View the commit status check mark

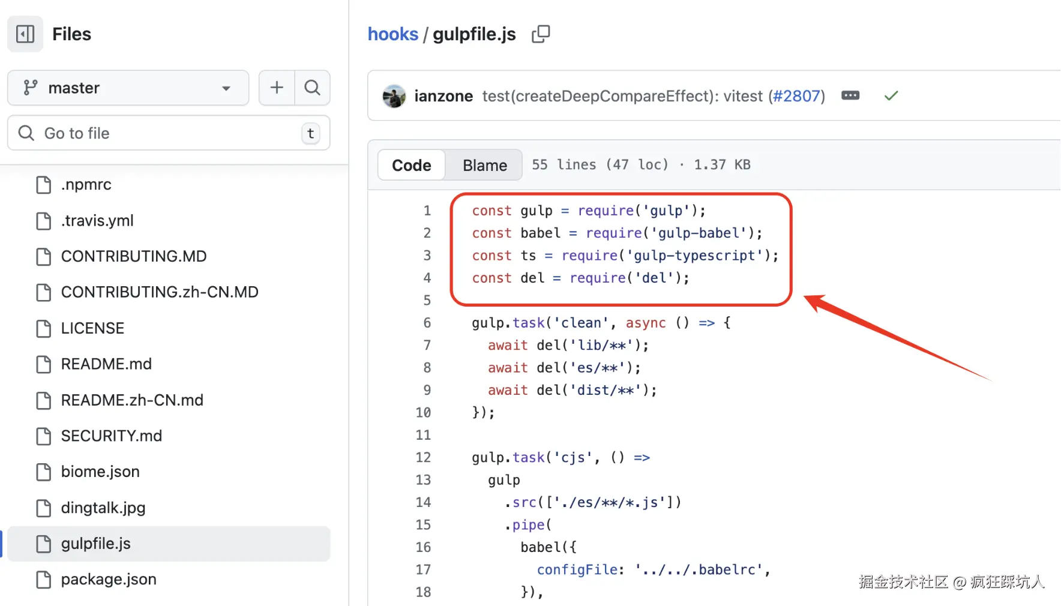(891, 95)
